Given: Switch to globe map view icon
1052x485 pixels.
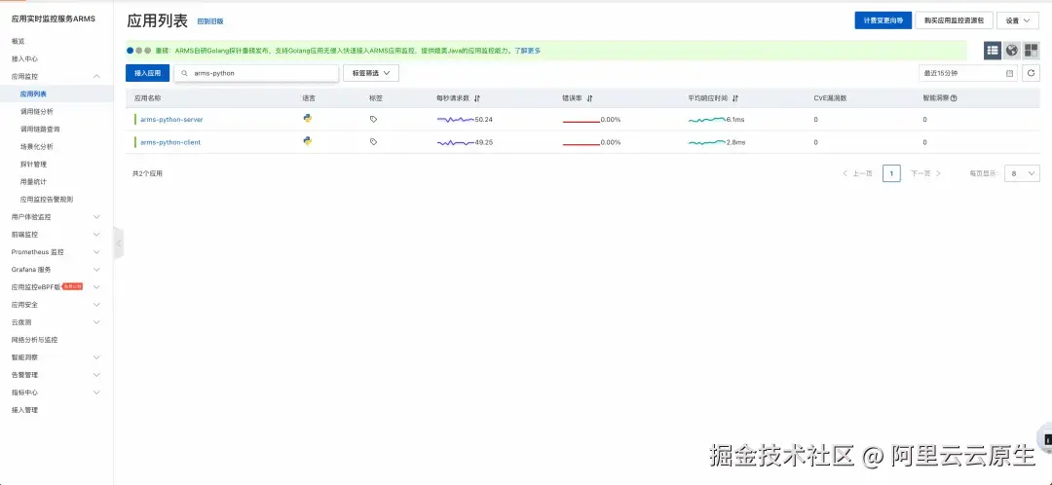Looking at the screenshot, I should tap(1012, 51).
